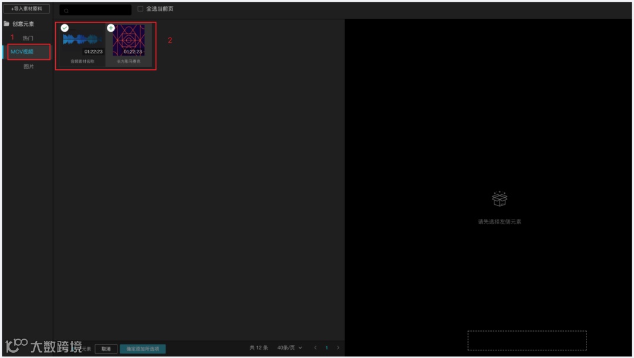
Task: Go to previous page arrow
Action: click(315, 347)
